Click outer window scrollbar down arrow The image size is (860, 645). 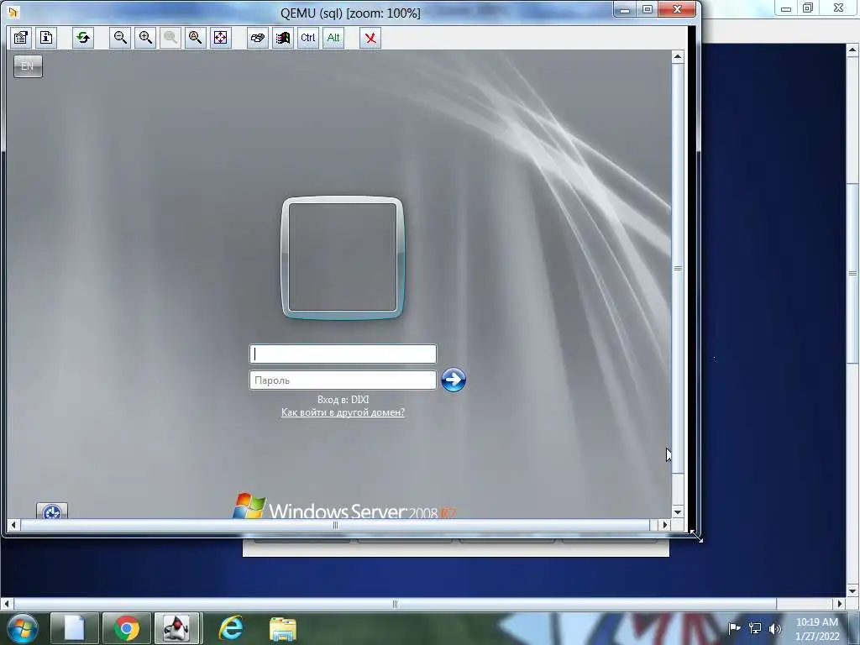853,591
